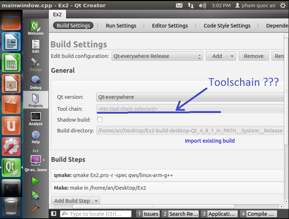289x219 pixels.
Task: Open the Welcome mode
Action: 35,28
